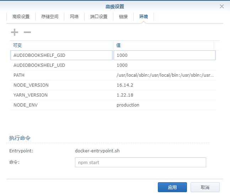Select the AUDIOBOOKSHELF_UID variable row

click(x=113, y=65)
